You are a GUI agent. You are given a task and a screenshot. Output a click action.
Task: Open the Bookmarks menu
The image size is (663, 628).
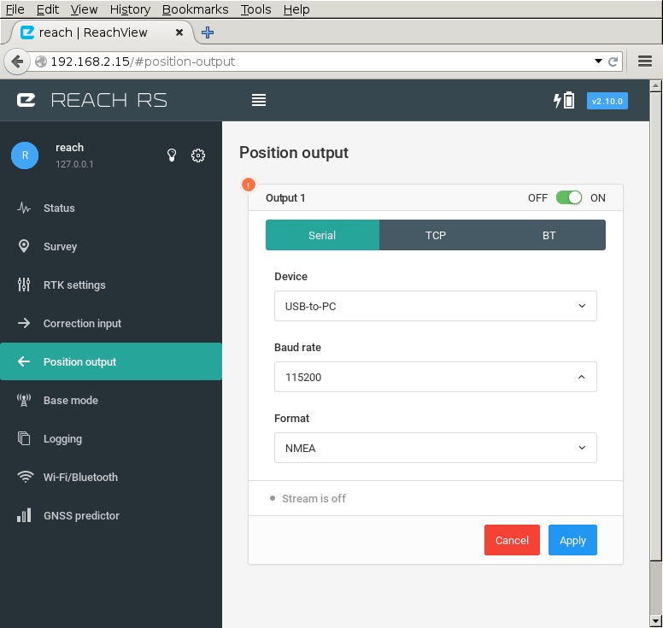[x=196, y=9]
